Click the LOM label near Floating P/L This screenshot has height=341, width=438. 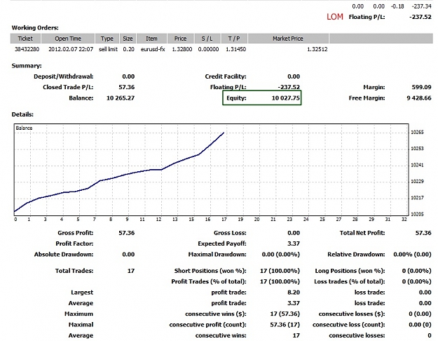click(x=335, y=17)
